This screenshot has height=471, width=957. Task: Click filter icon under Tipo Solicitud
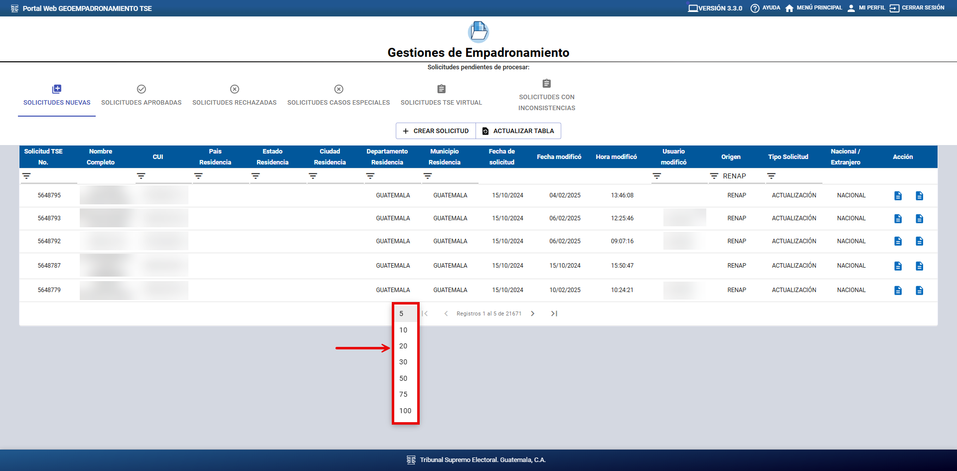[771, 176]
